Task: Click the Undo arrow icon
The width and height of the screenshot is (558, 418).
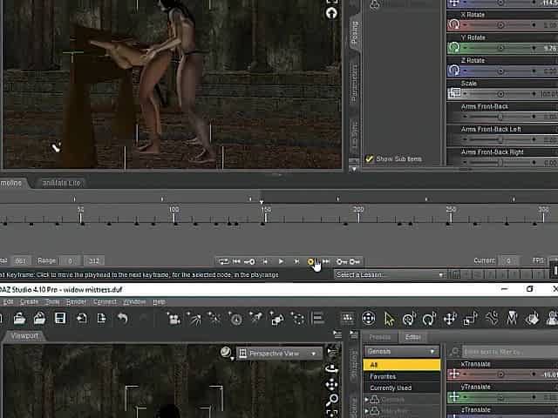Action: click(x=123, y=319)
